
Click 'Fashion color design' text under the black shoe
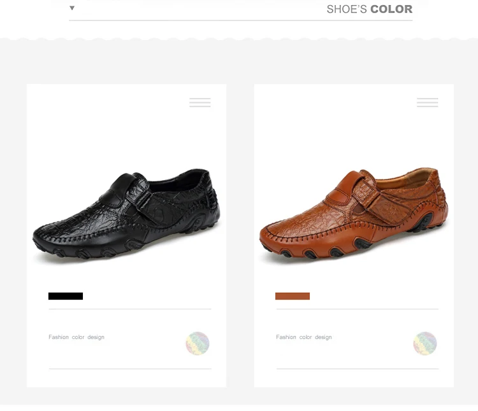76,337
